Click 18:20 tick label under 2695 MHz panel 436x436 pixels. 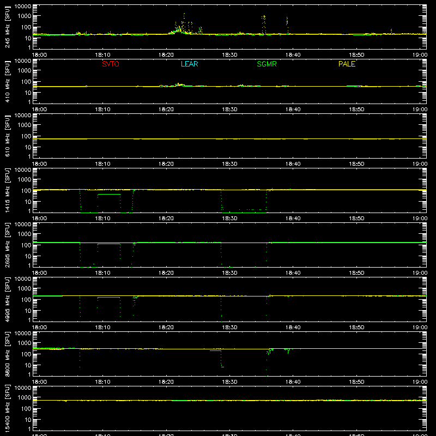[x=166, y=273]
